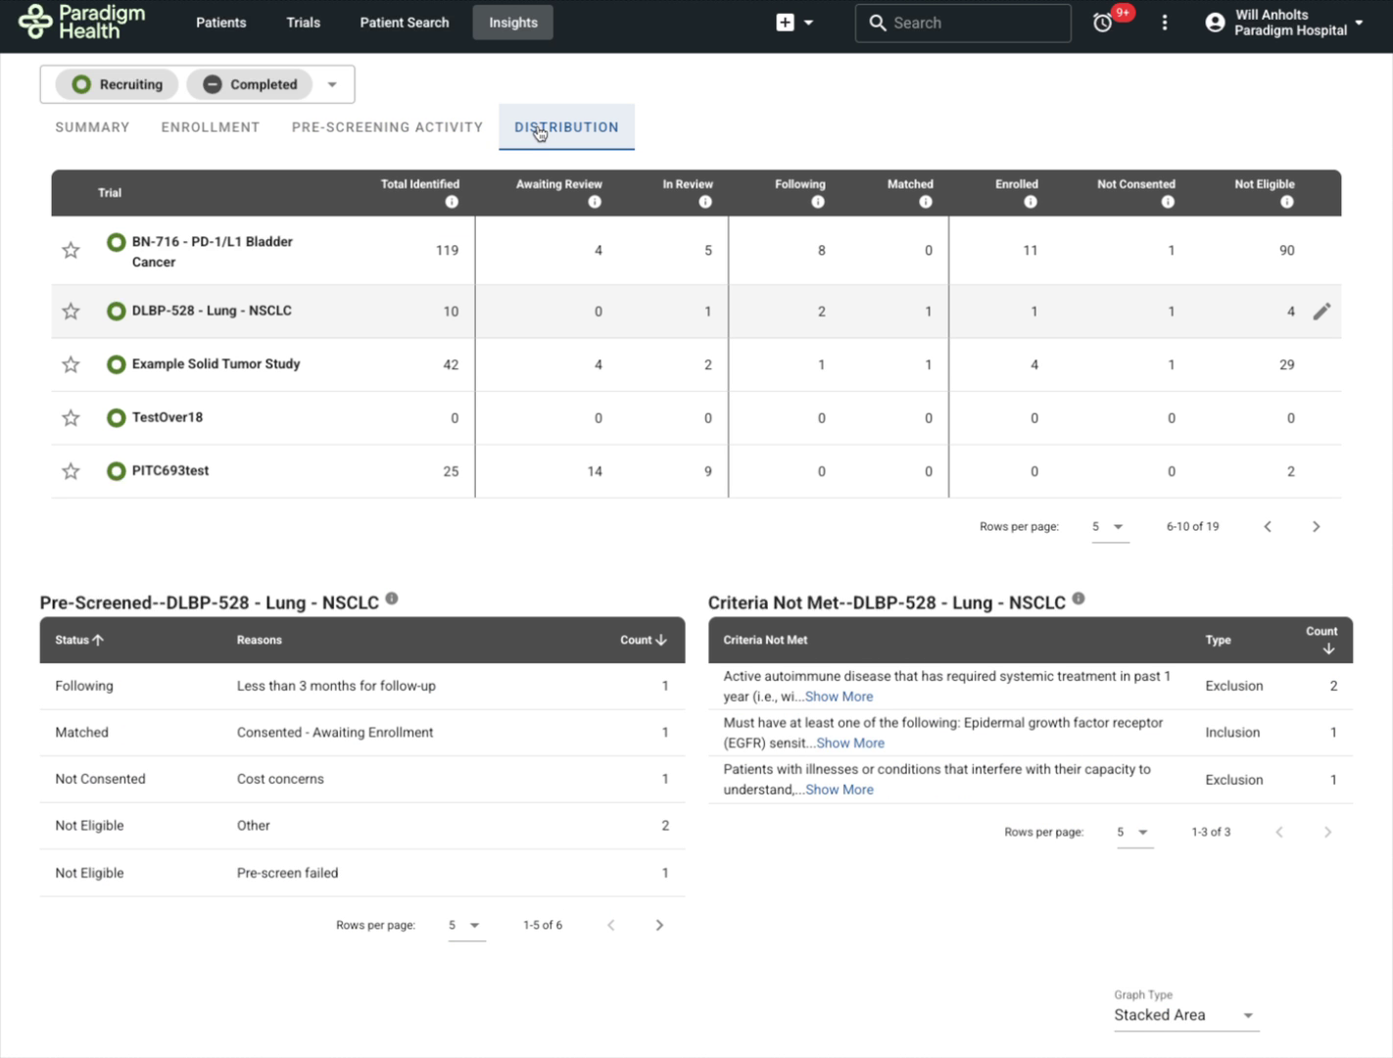Show more of EGFR criterion

point(850,744)
